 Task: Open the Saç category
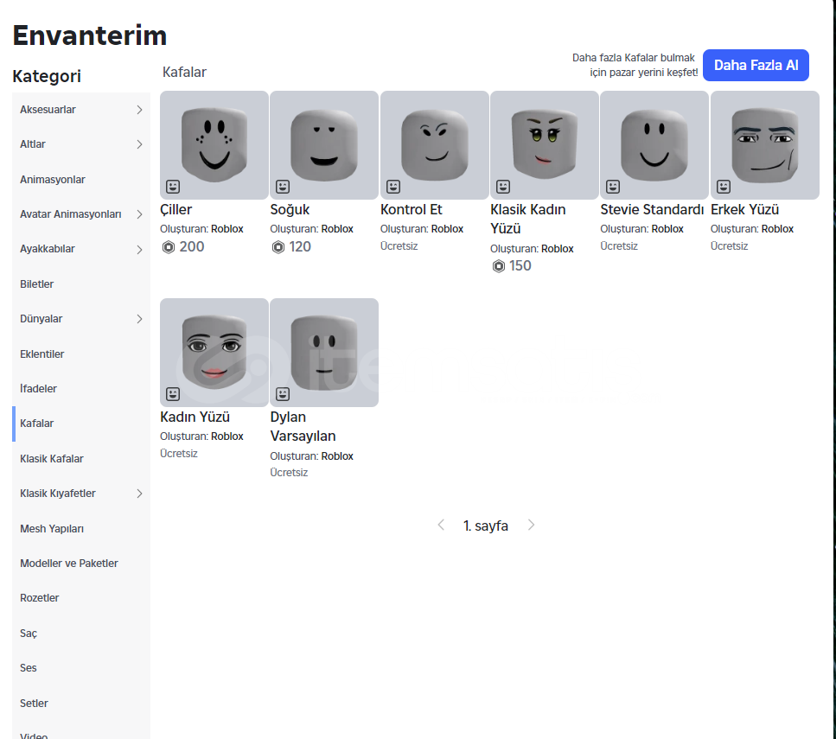81,633
